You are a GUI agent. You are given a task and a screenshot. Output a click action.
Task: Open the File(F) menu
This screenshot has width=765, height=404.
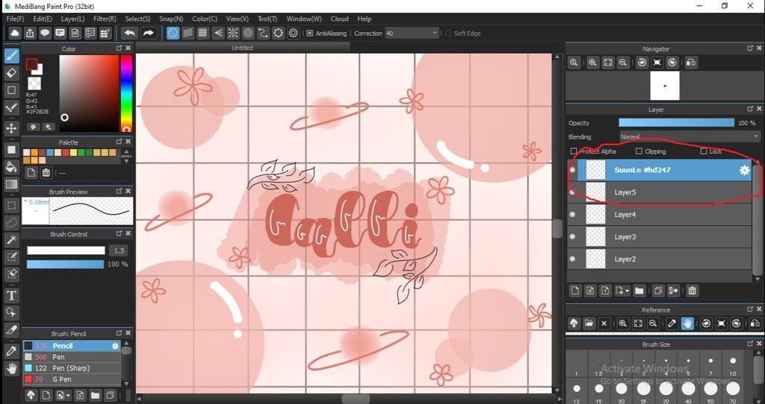tap(15, 19)
